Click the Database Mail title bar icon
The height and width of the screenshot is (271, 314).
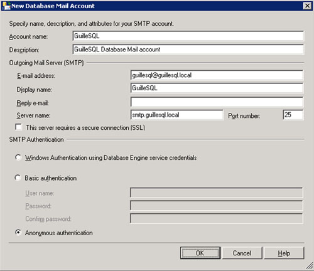point(6,6)
